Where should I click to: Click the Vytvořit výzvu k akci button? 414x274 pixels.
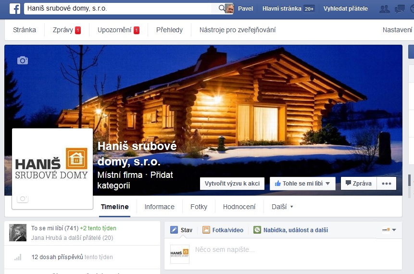tap(232, 184)
